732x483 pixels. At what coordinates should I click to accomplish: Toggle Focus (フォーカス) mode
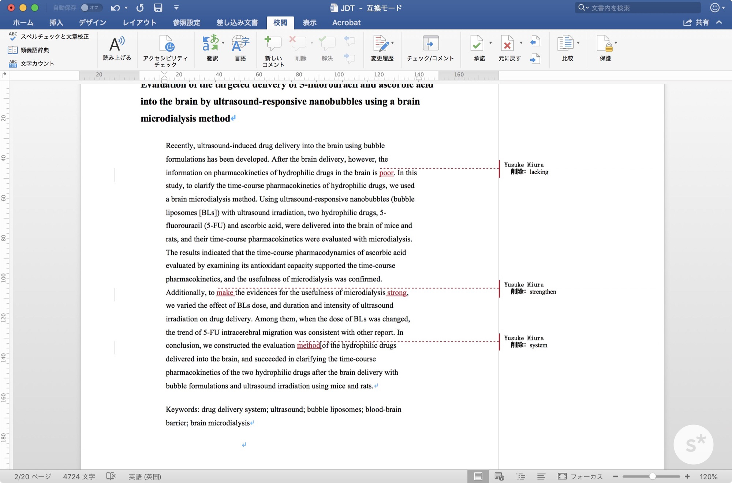(580, 476)
